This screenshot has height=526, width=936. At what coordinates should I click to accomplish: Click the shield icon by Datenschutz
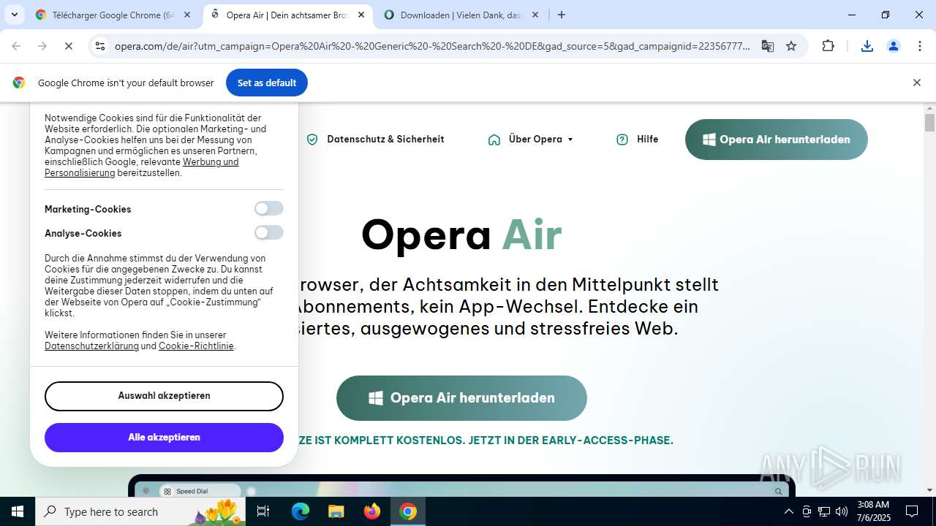point(312,140)
